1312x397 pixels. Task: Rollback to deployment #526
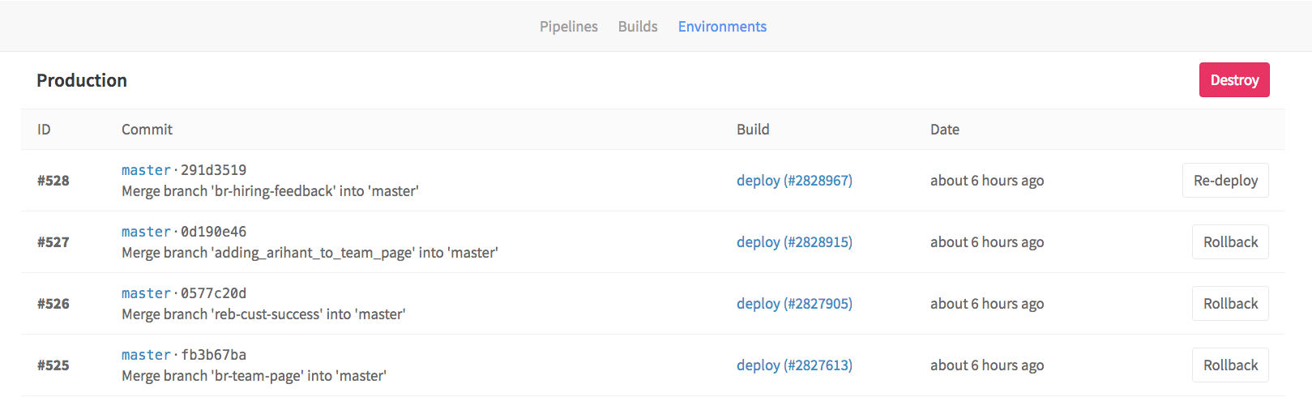(x=1230, y=304)
